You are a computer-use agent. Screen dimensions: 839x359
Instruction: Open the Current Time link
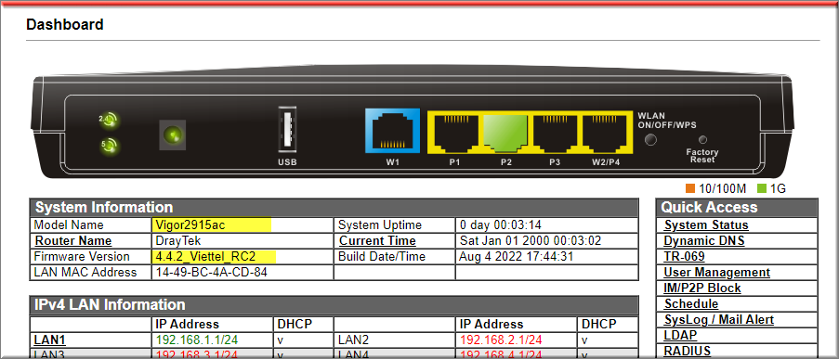pyautogui.click(x=378, y=241)
